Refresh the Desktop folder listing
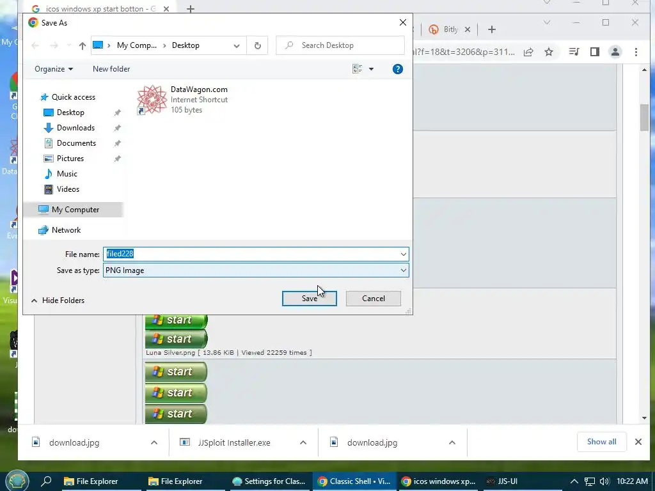655x491 pixels. pos(257,45)
